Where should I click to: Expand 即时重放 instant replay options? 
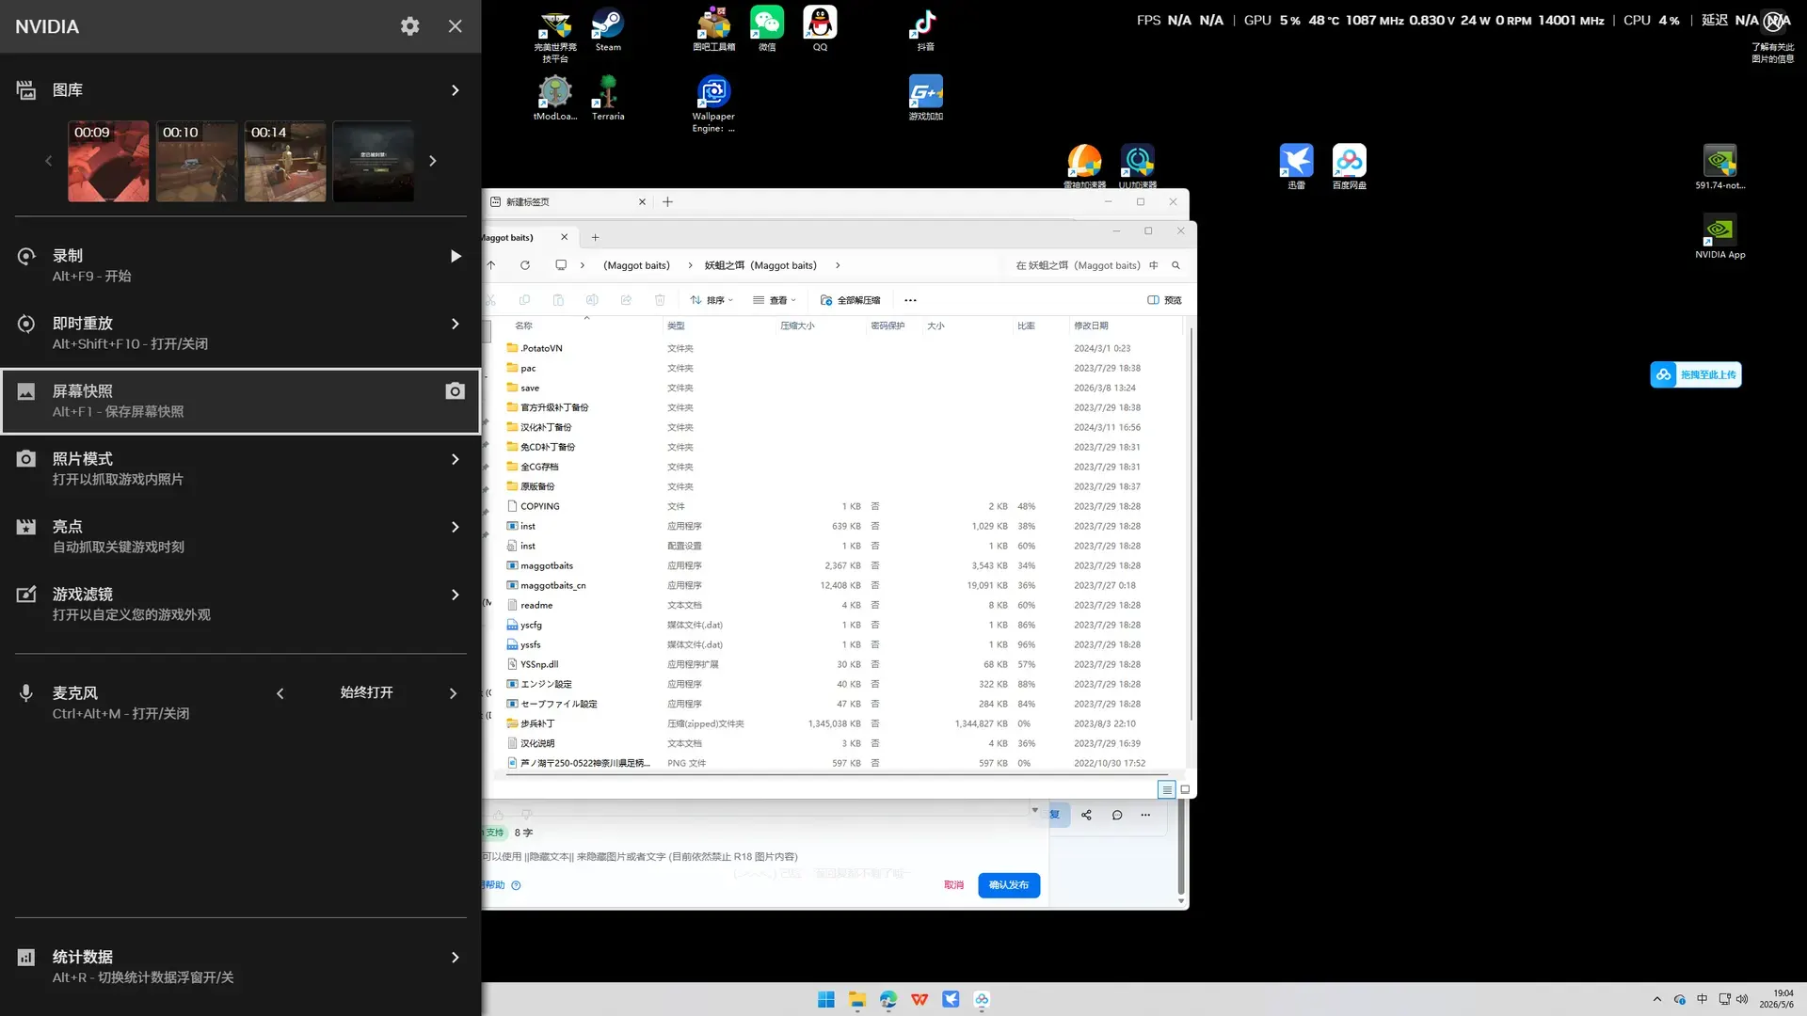click(456, 324)
